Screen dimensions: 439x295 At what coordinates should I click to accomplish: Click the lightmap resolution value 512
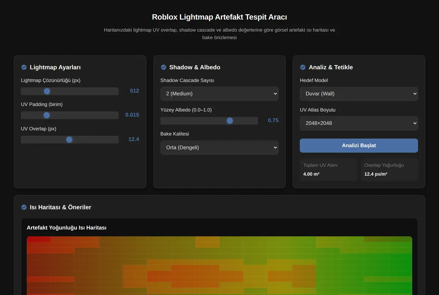coord(135,91)
